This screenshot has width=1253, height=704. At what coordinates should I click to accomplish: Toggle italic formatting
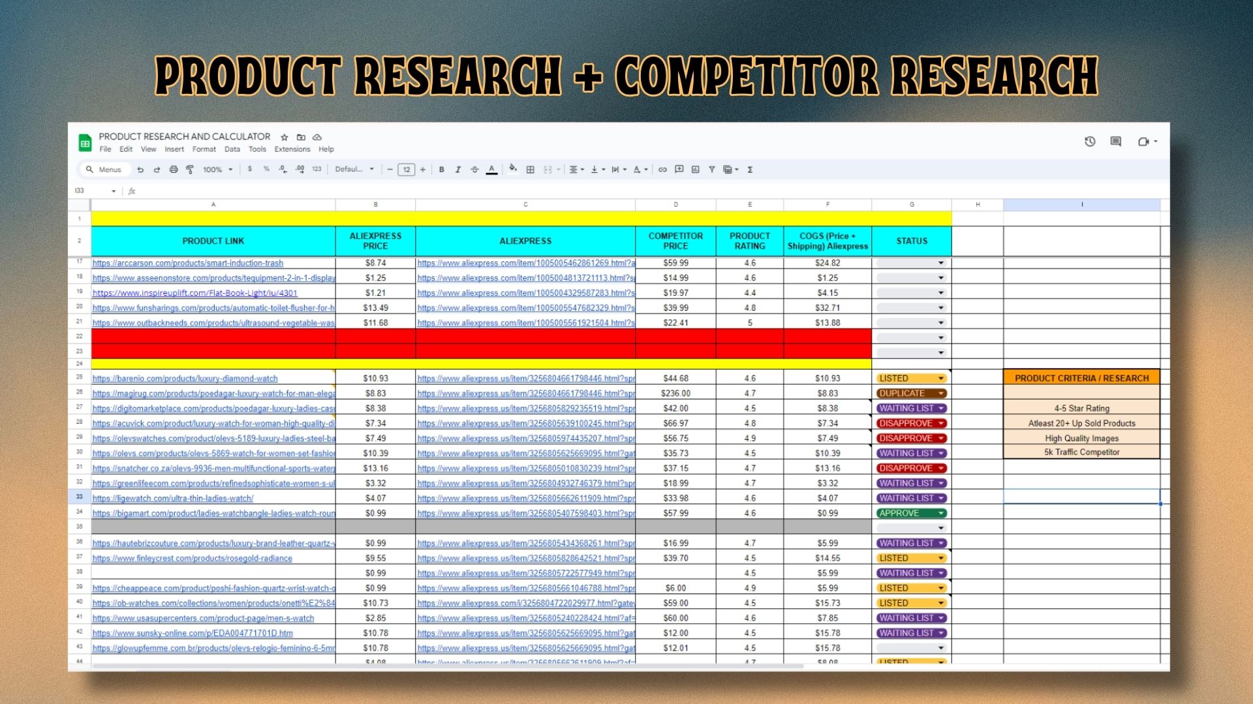point(458,169)
